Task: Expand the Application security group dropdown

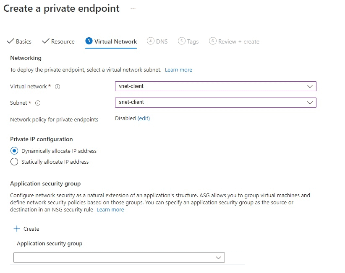Action: click(x=218, y=258)
